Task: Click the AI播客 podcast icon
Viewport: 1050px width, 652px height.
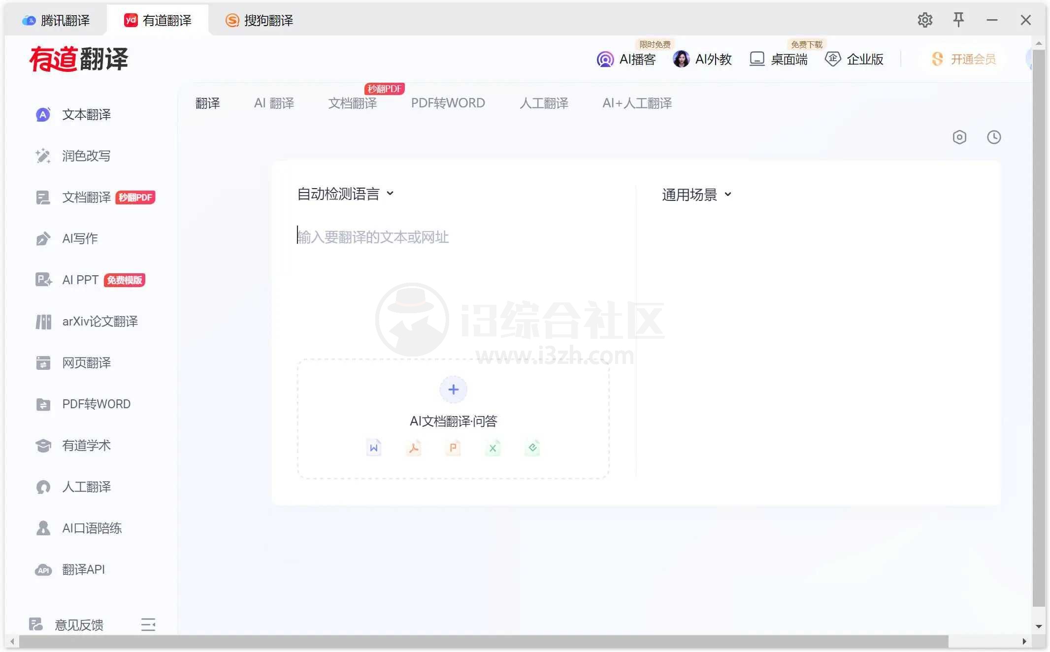Action: coord(605,60)
